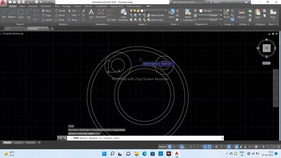Click the Erase tool icon
Viewport: 281px width, 158px height.
click(83, 11)
